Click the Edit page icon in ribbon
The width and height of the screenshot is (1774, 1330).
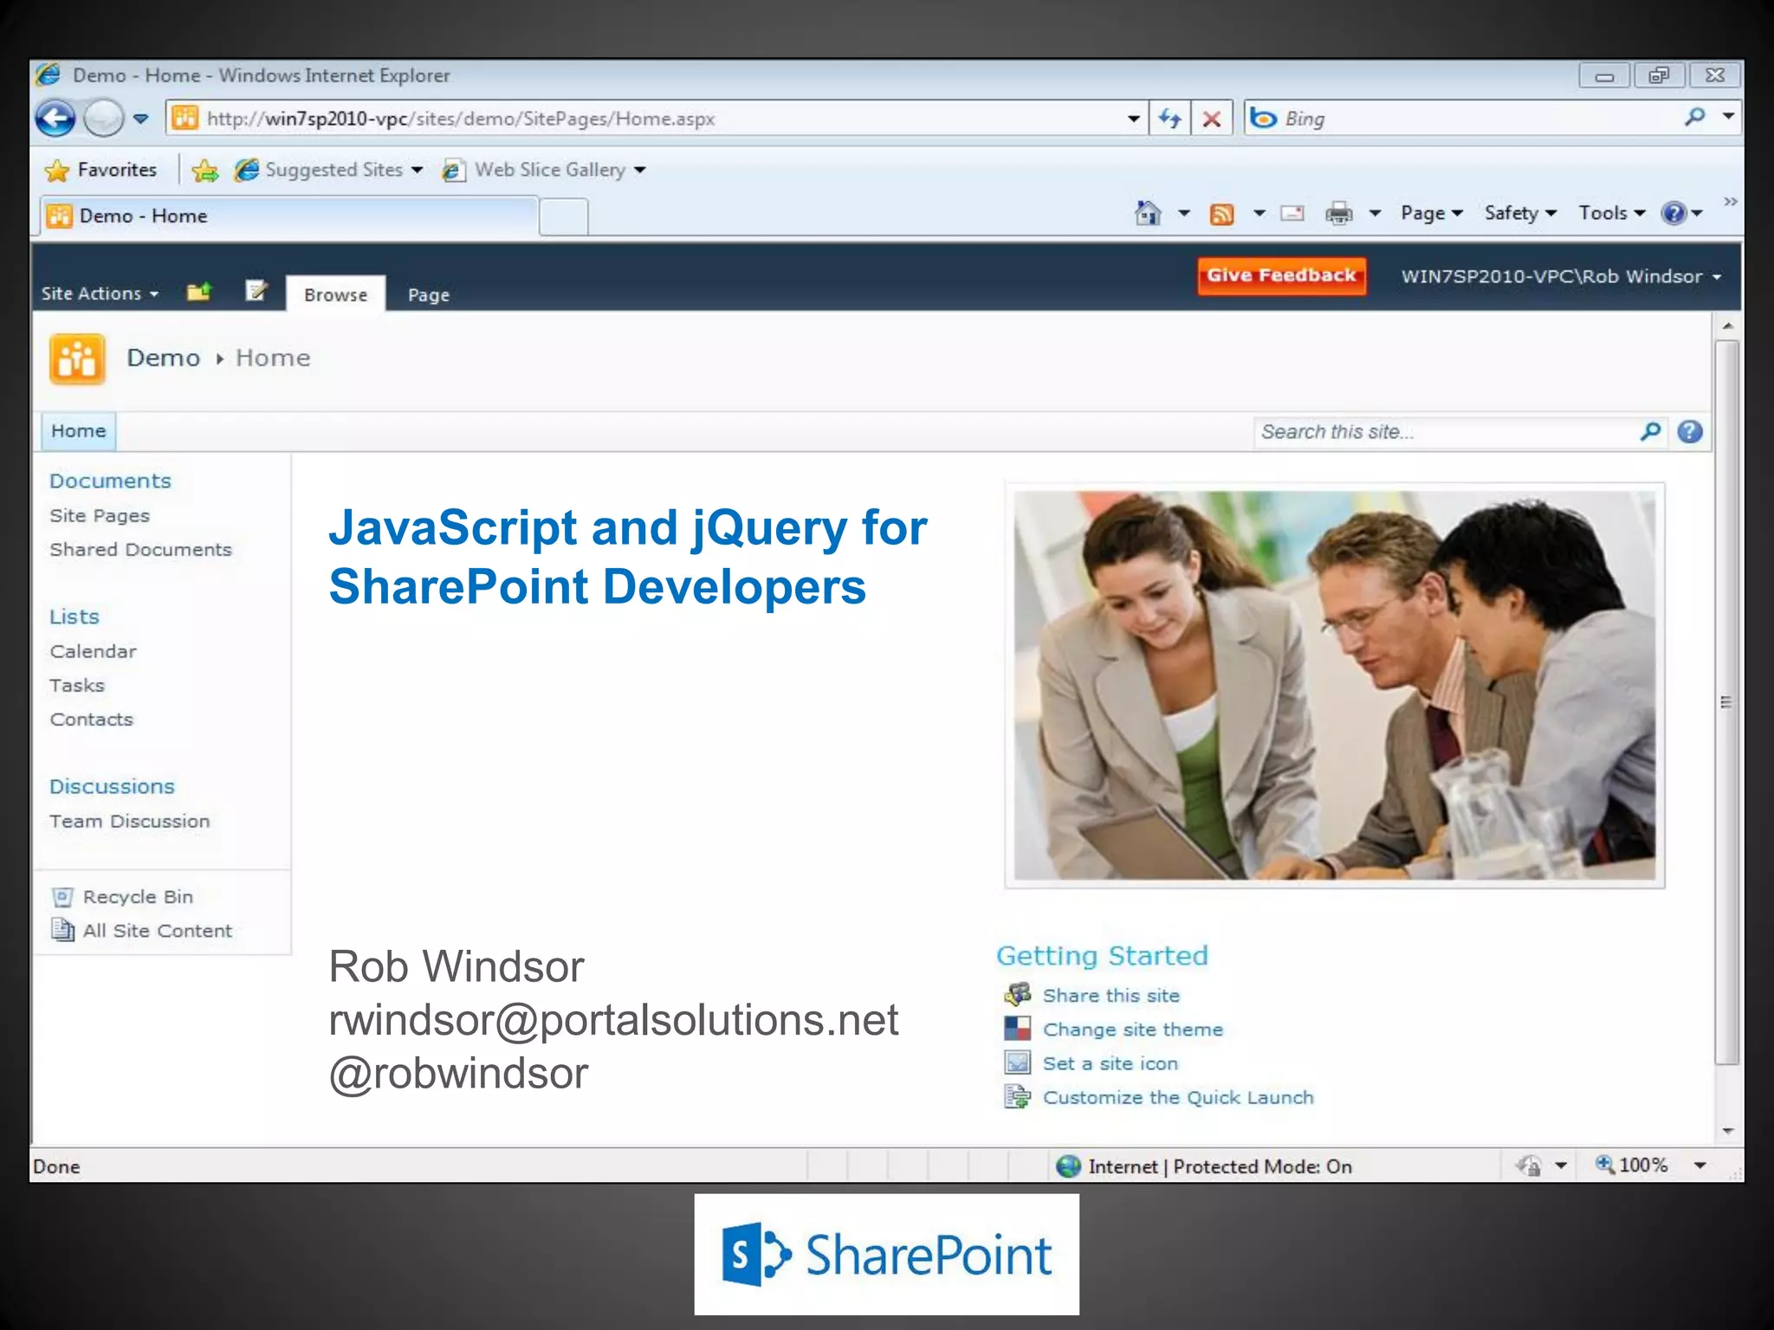pyautogui.click(x=256, y=292)
